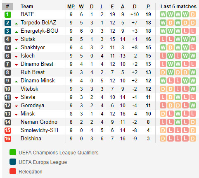
Task: Open the Dinamo Brest team link
Action: click(x=37, y=64)
